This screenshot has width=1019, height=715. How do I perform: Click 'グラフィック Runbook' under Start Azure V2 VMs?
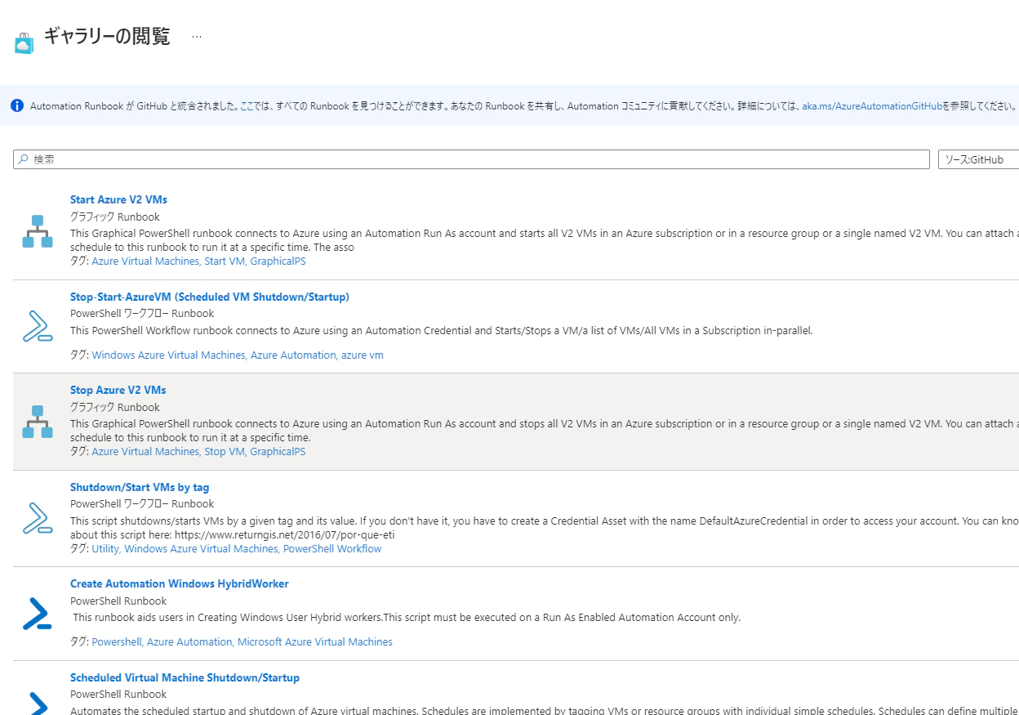point(115,217)
